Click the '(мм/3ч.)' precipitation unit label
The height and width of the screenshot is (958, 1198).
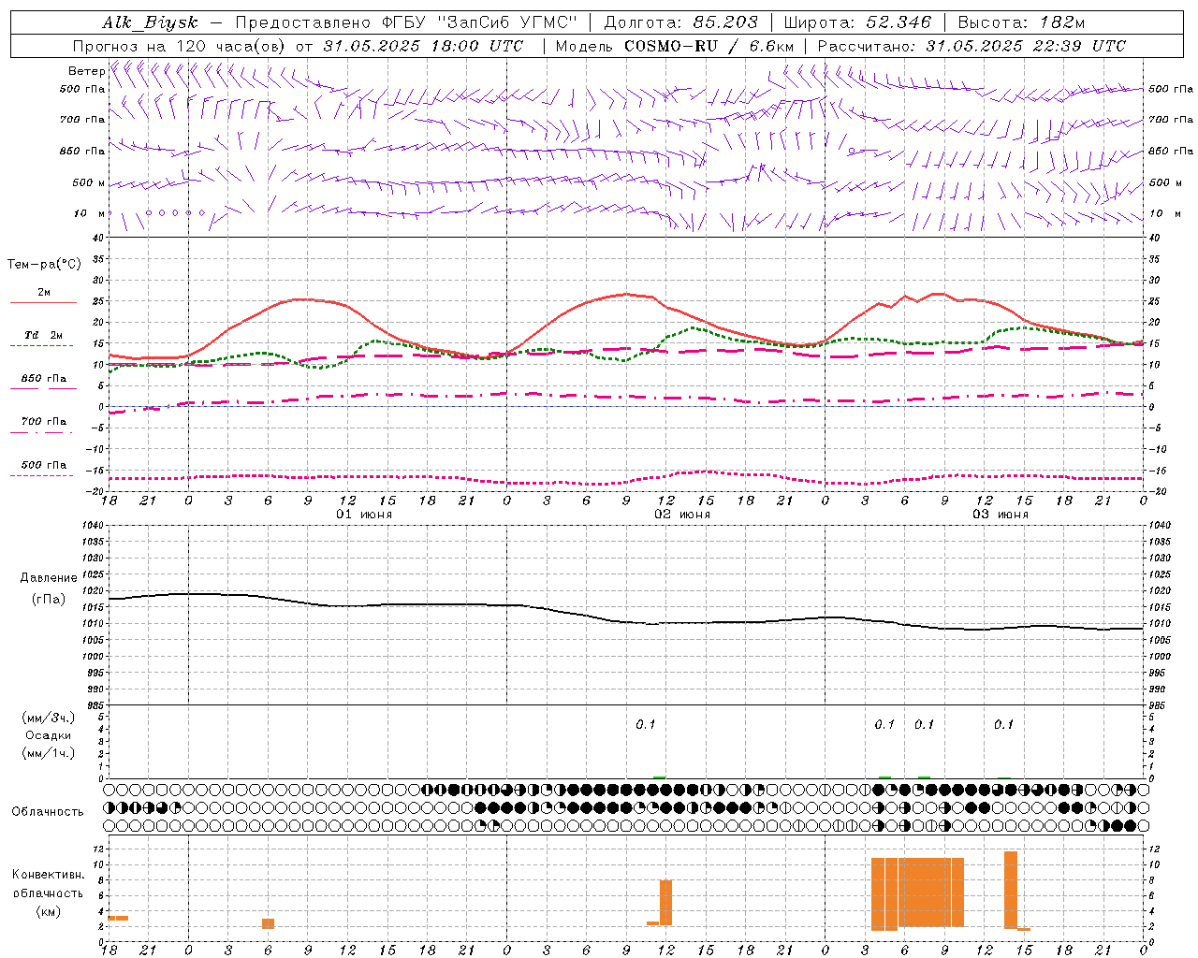(49, 718)
